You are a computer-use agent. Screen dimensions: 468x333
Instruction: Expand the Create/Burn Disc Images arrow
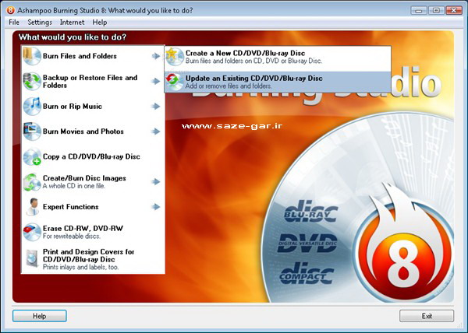pyautogui.click(x=156, y=181)
